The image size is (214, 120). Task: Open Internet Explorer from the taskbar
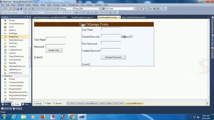click(14, 117)
